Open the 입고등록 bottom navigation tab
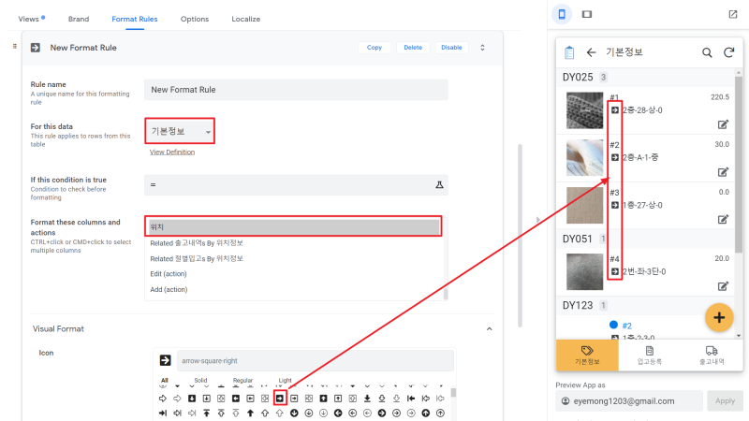The image size is (749, 421). (x=650, y=356)
